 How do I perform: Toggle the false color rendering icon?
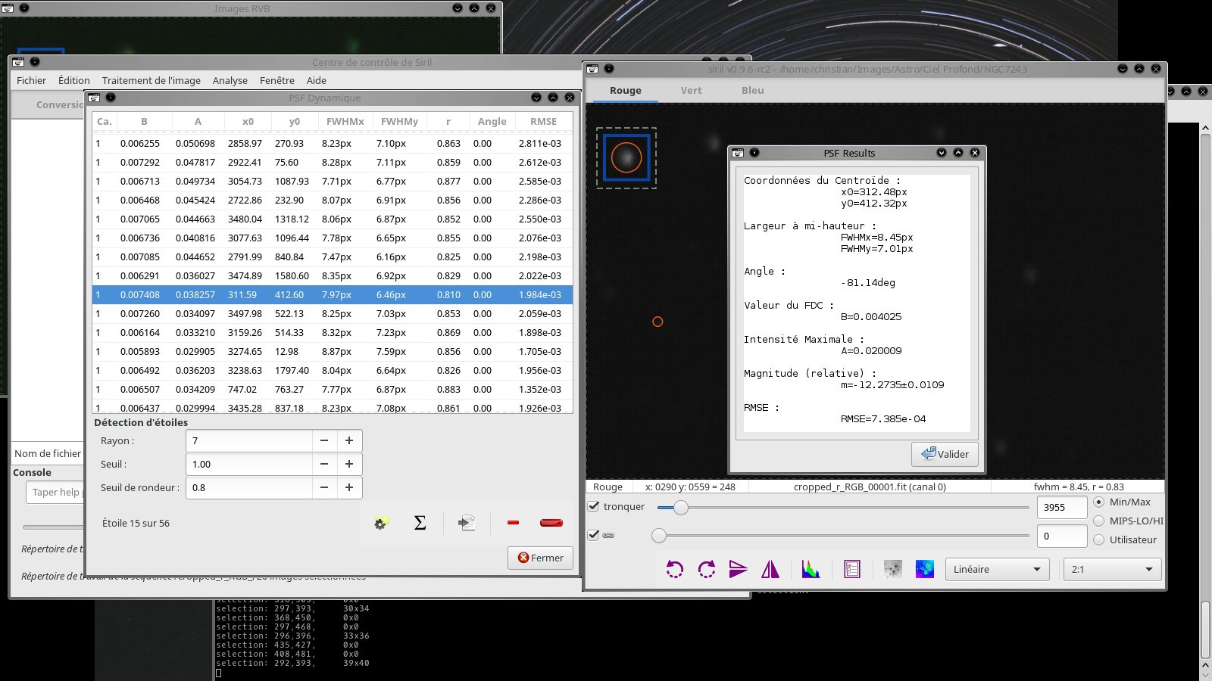click(x=925, y=569)
